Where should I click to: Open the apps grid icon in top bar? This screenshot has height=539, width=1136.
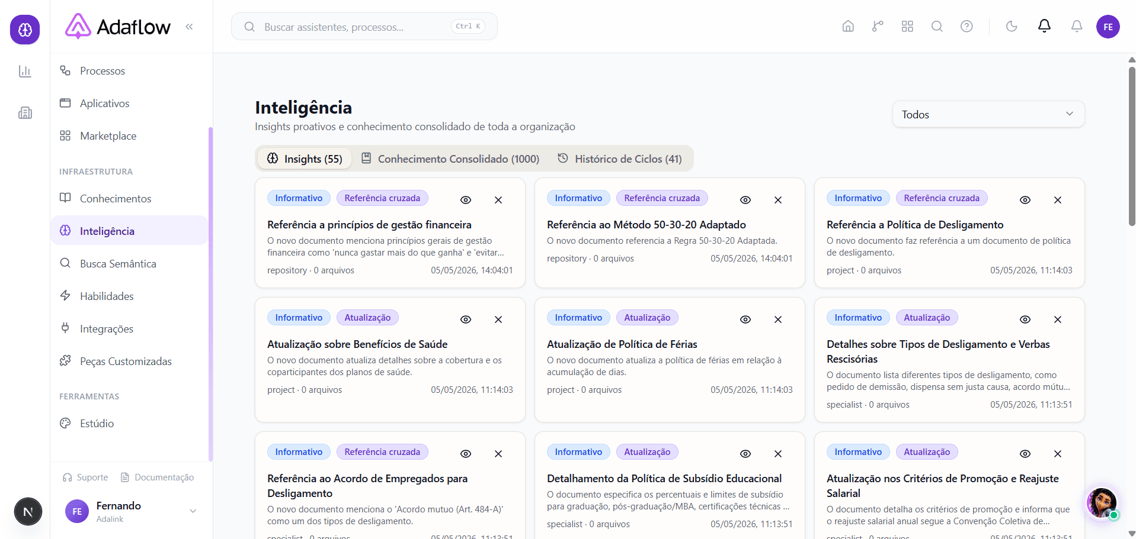tap(907, 27)
